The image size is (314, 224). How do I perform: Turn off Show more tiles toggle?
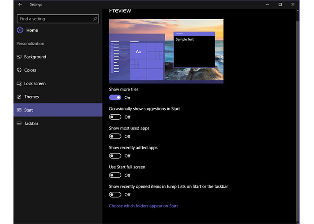115,98
